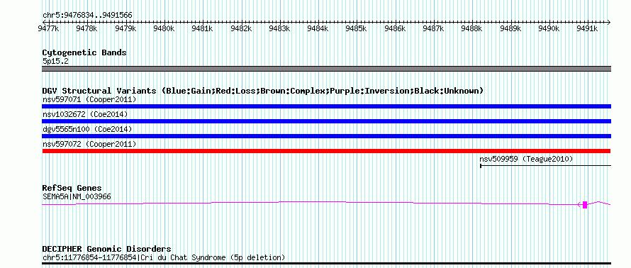Select the nsv597072 (Cooper2011) label
The height and width of the screenshot is (268, 631).
click(x=89, y=144)
